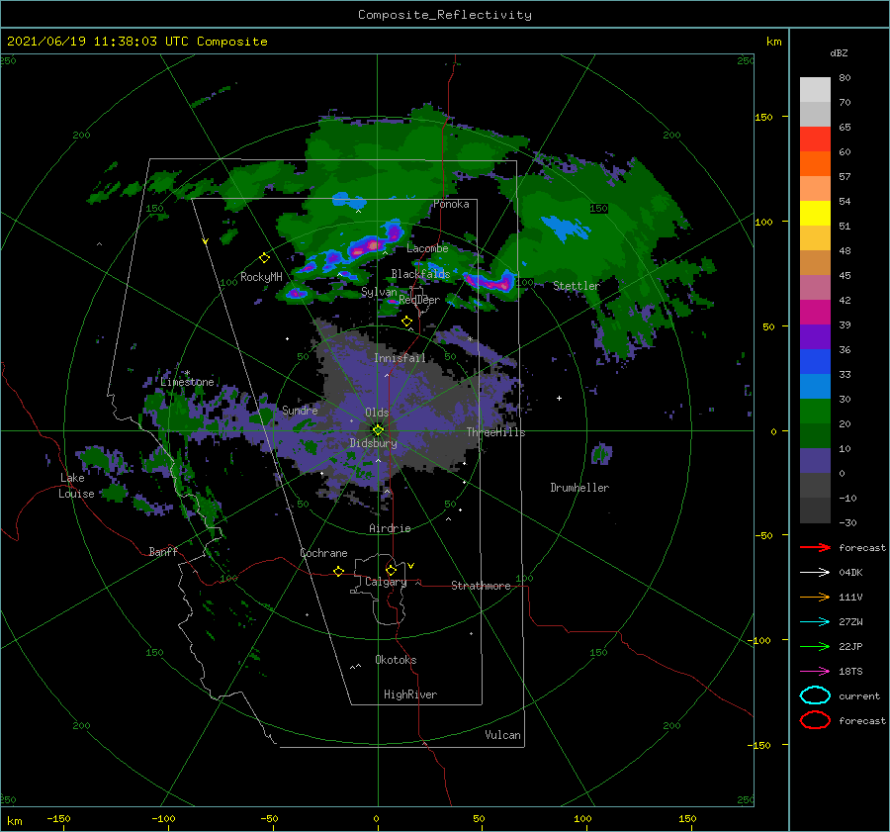Select the Didsbury label

(373, 443)
